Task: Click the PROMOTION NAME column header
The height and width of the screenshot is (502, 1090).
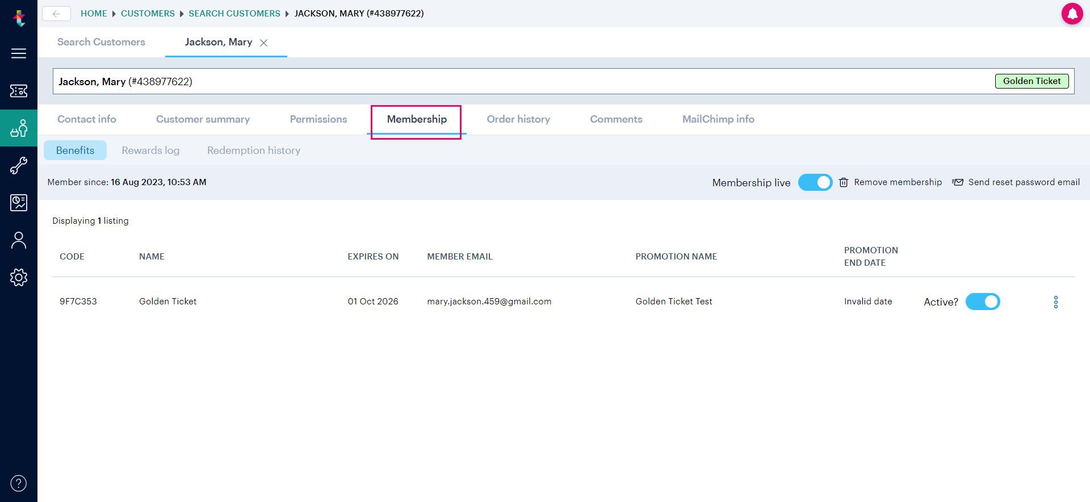Action: point(676,257)
